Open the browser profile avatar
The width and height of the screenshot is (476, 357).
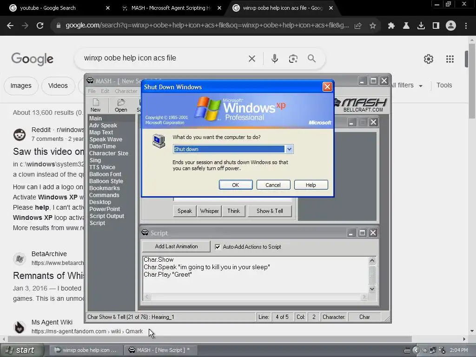[451, 26]
